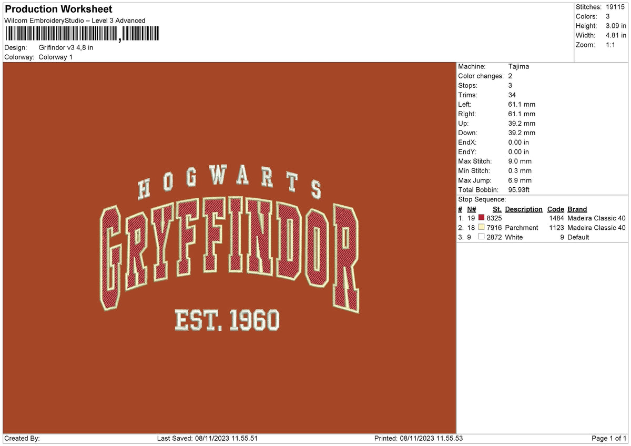
Task: Select the Left value 61.1 mm
Action: [x=522, y=104]
